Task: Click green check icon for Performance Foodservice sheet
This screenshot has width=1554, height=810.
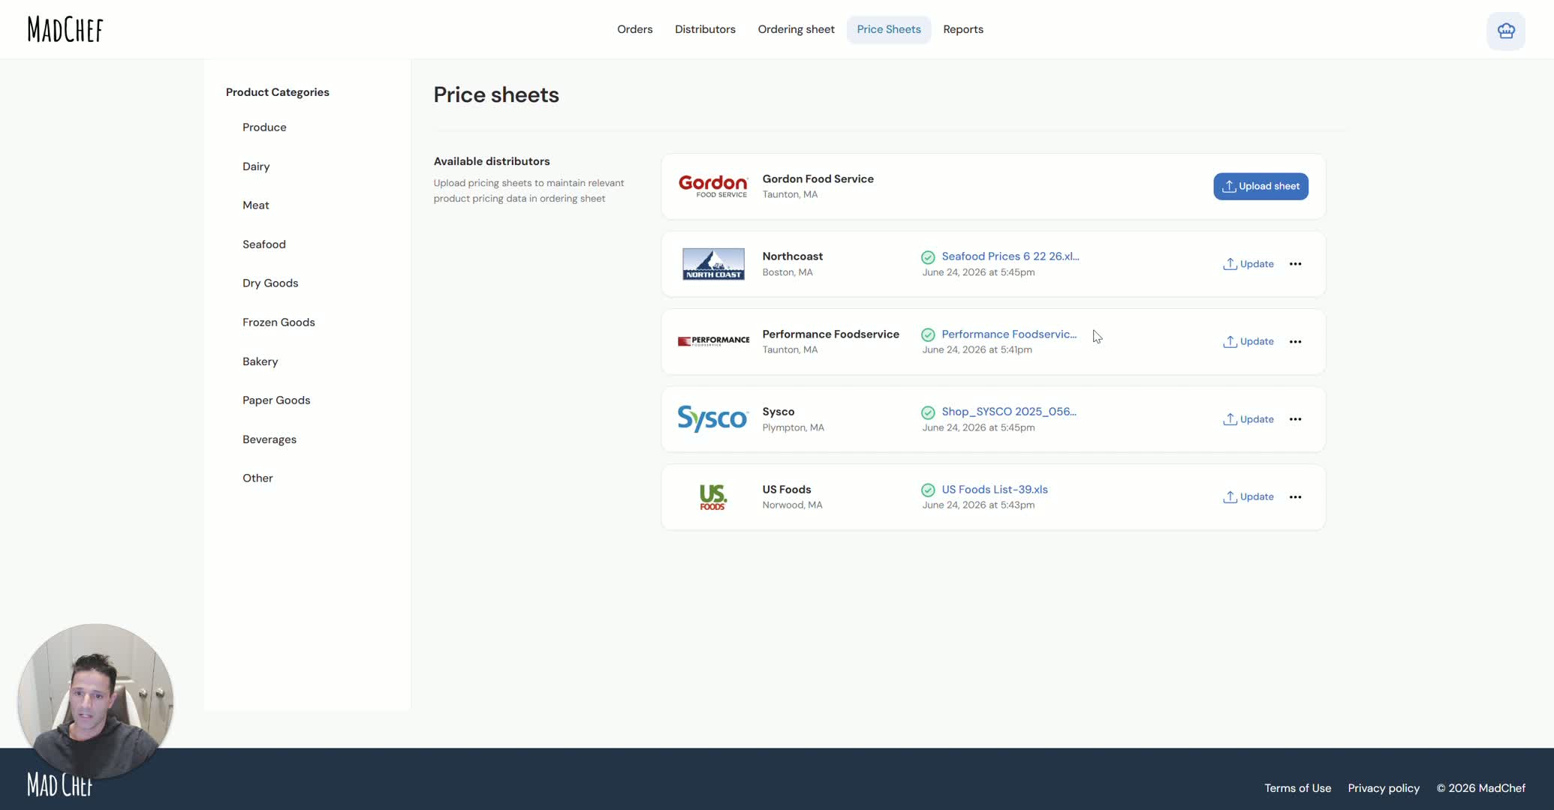Action: pos(928,334)
